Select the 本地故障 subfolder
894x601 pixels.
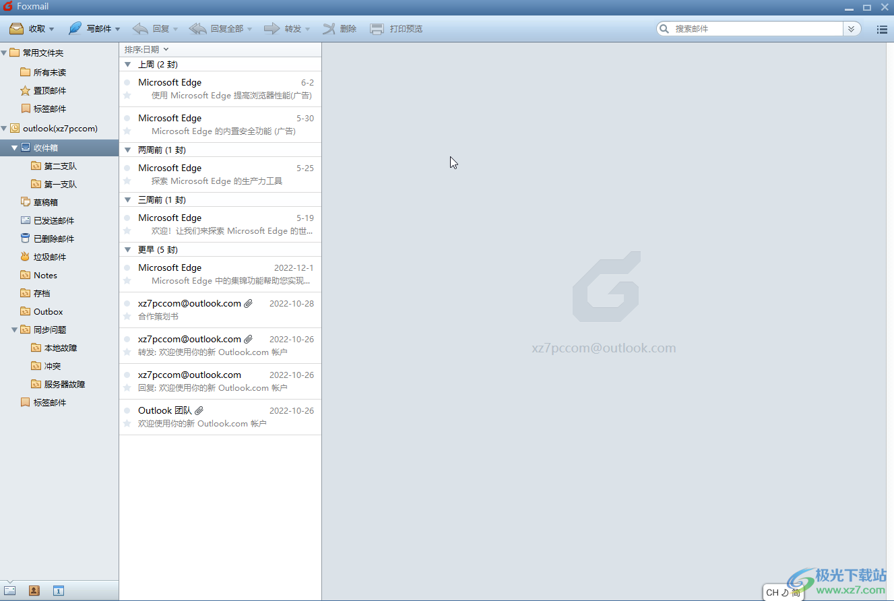[59, 348]
